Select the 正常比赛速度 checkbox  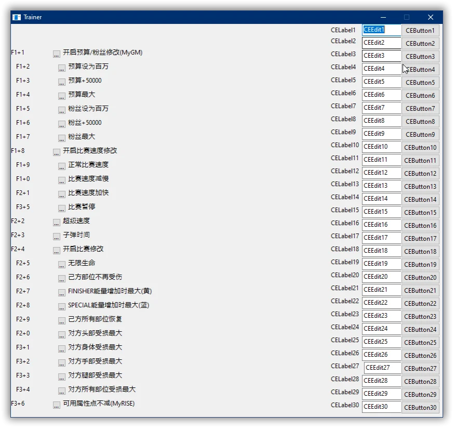(61, 166)
